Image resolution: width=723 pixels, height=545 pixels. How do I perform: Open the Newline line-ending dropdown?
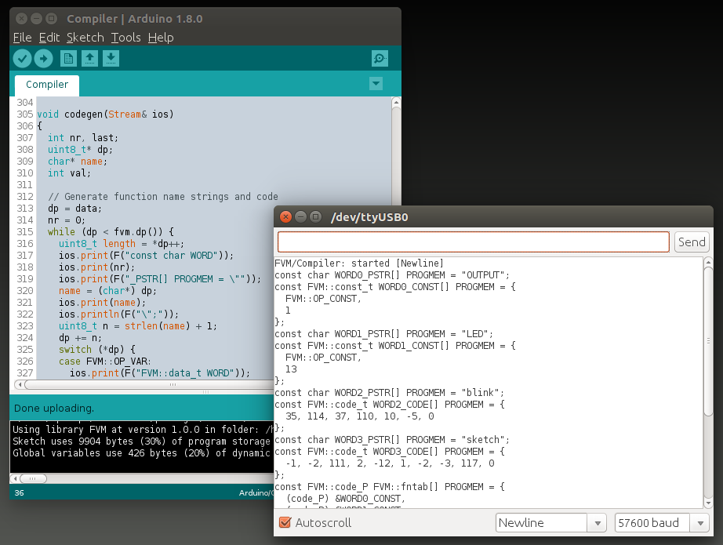point(550,523)
